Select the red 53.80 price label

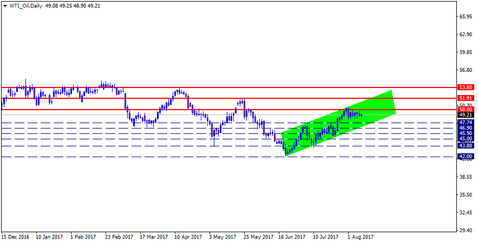coord(466,87)
